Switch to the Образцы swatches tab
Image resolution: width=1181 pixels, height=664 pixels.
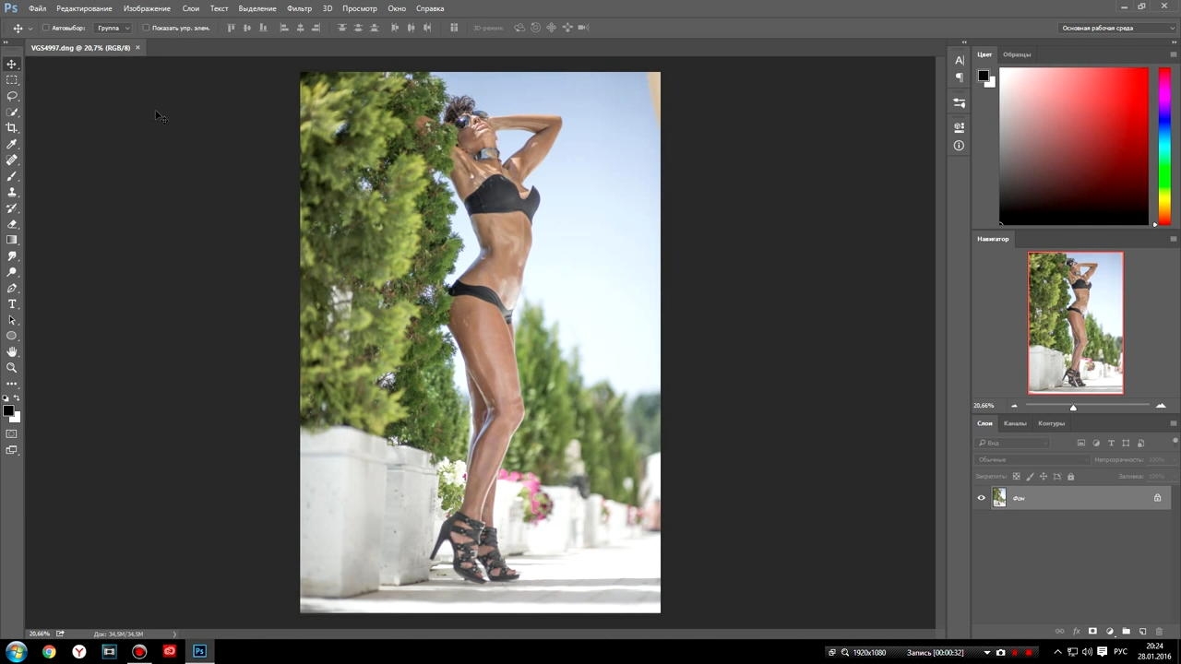click(1017, 54)
